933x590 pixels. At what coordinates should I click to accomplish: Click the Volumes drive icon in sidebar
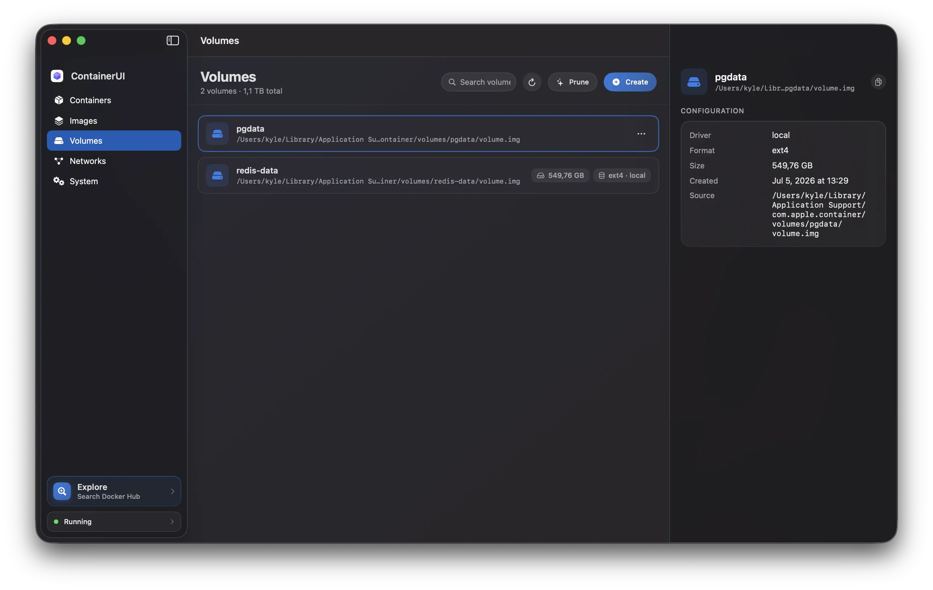pos(59,141)
